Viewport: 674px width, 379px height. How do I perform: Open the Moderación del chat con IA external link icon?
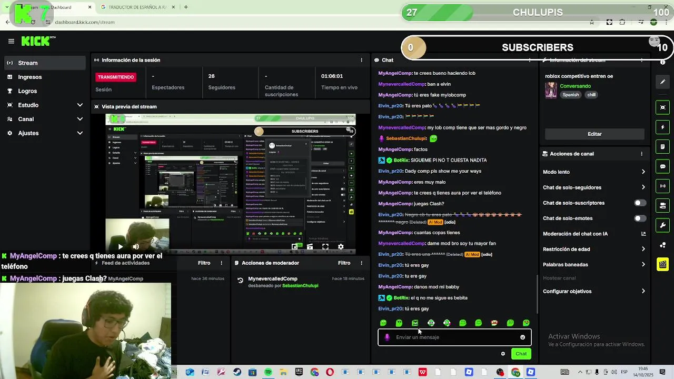coord(643,234)
